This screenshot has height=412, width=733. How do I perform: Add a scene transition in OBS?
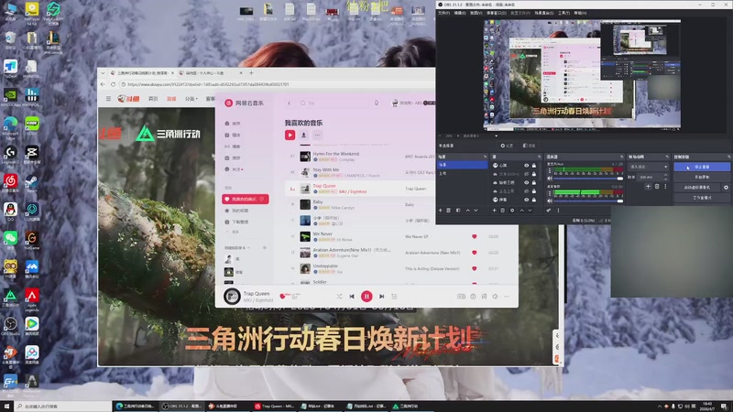pos(649,187)
